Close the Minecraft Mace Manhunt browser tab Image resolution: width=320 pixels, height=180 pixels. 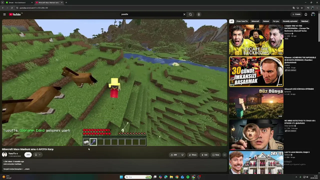62,2
